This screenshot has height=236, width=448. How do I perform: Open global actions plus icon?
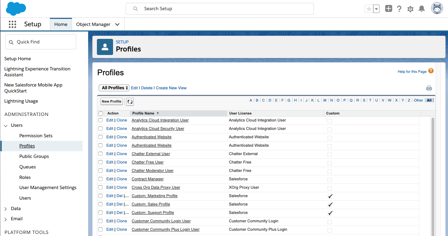point(388,9)
